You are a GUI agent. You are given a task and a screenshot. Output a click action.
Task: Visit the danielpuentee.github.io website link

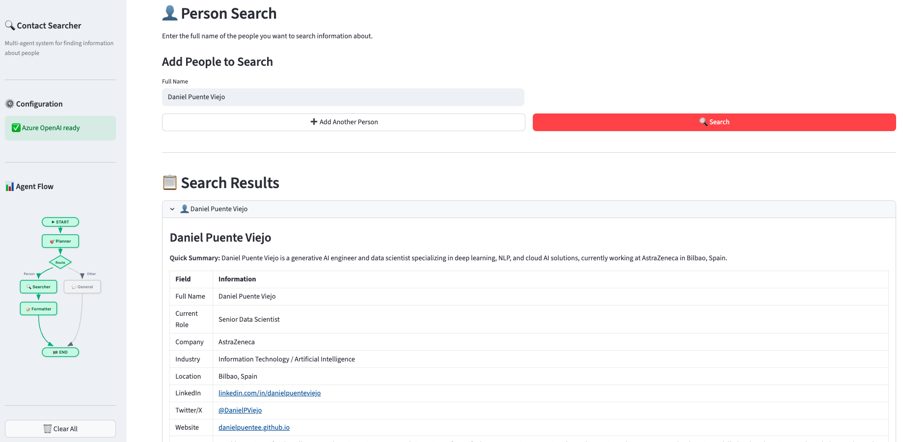254,427
